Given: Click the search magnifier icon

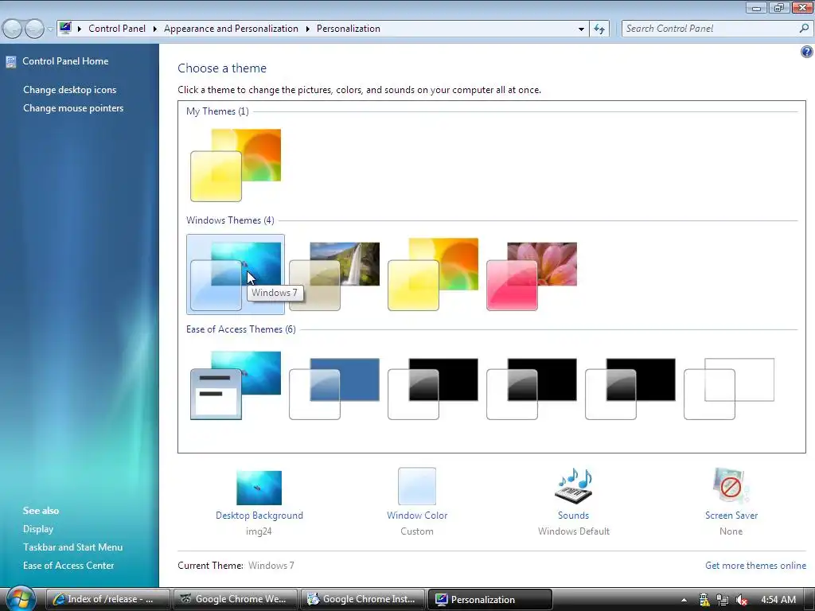Looking at the screenshot, I should pyautogui.click(x=804, y=29).
